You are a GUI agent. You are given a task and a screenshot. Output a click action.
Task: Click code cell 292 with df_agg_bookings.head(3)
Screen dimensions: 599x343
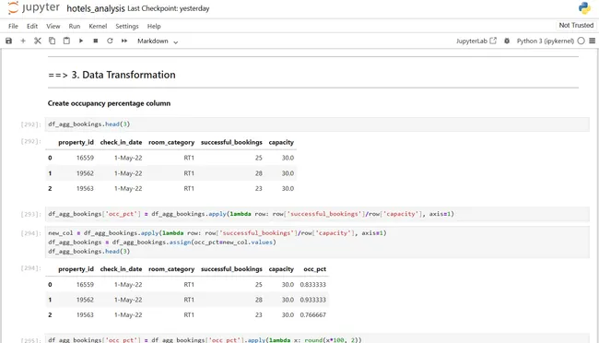pyautogui.click(x=317, y=124)
